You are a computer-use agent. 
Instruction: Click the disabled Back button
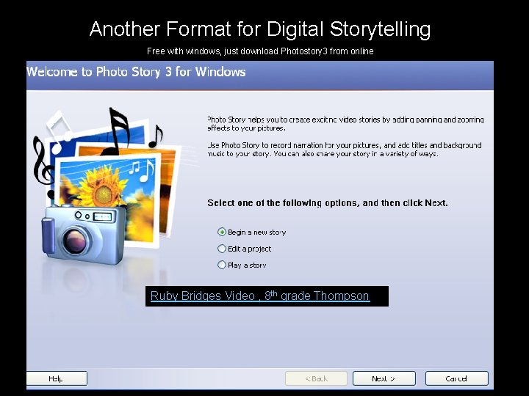click(x=316, y=378)
